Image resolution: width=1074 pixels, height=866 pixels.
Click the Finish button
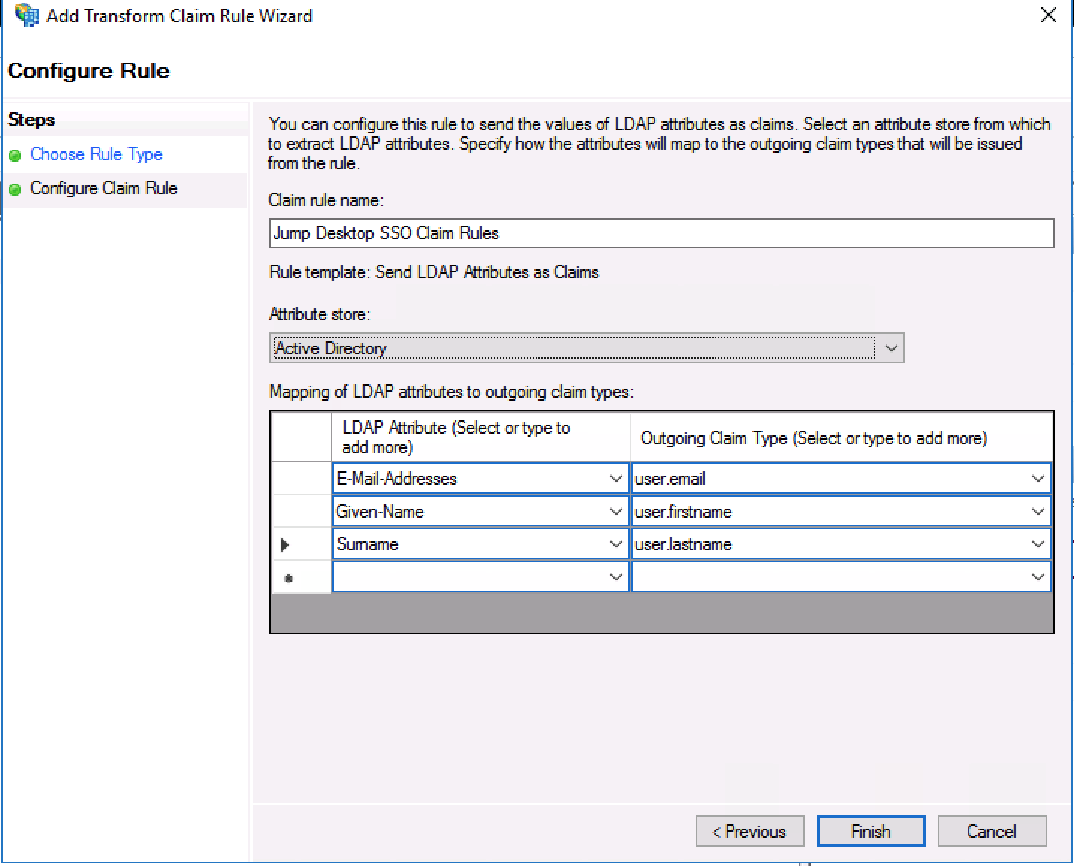871,831
